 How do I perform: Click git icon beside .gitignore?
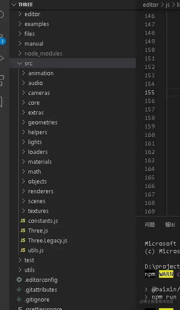[x=19, y=300]
